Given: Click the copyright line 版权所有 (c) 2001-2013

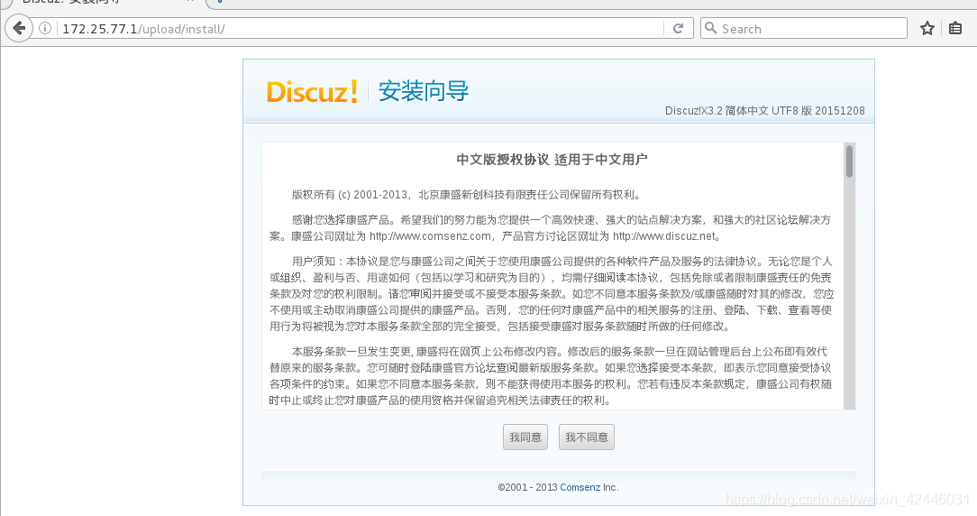Looking at the screenshot, I should point(352,195).
